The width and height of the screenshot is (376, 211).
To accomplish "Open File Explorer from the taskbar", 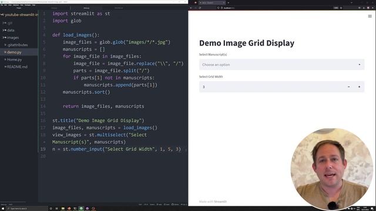I will (x=63, y=209).
